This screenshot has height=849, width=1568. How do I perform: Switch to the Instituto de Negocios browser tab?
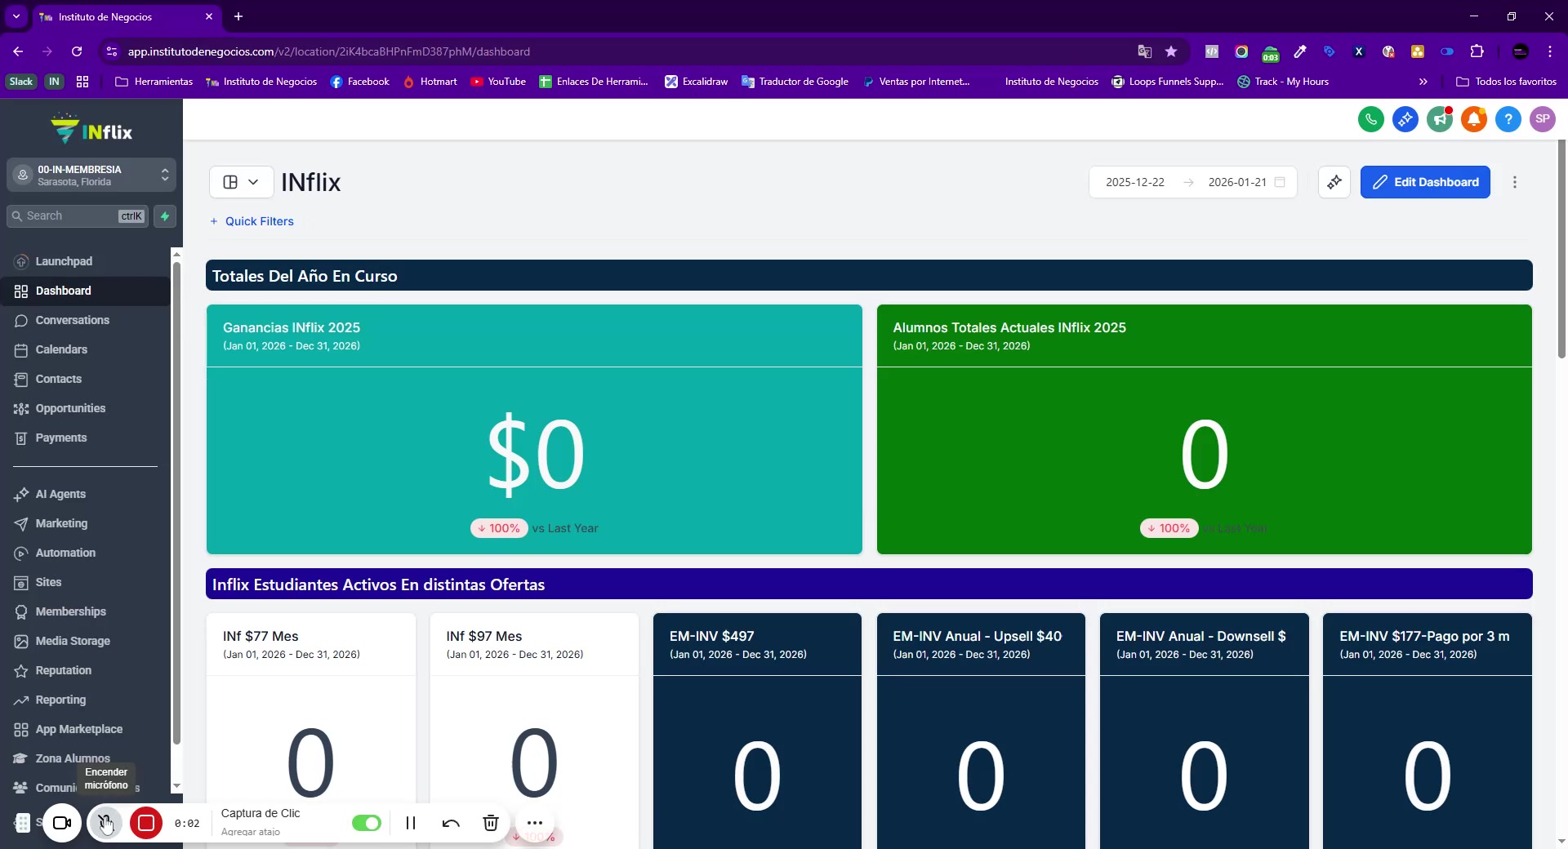pyautogui.click(x=126, y=16)
